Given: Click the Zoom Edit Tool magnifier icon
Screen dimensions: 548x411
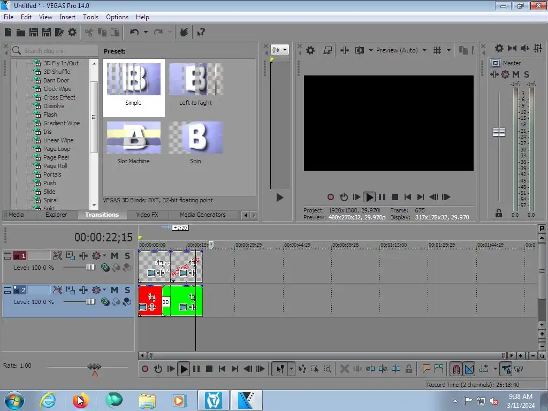Looking at the screenshot, I should pyautogui.click(x=328, y=369).
